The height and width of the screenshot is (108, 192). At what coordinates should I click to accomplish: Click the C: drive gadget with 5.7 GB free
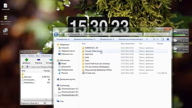coord(181,32)
